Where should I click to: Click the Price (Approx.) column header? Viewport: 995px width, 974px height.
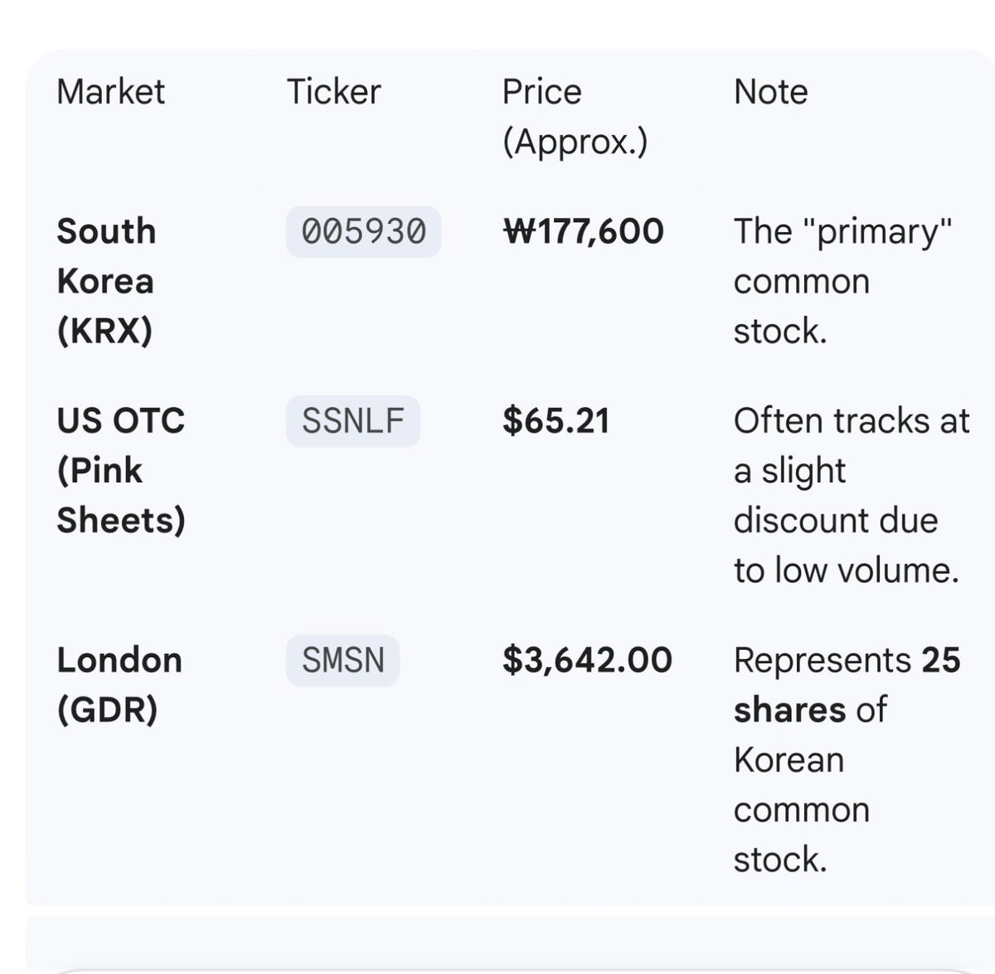tap(574, 116)
